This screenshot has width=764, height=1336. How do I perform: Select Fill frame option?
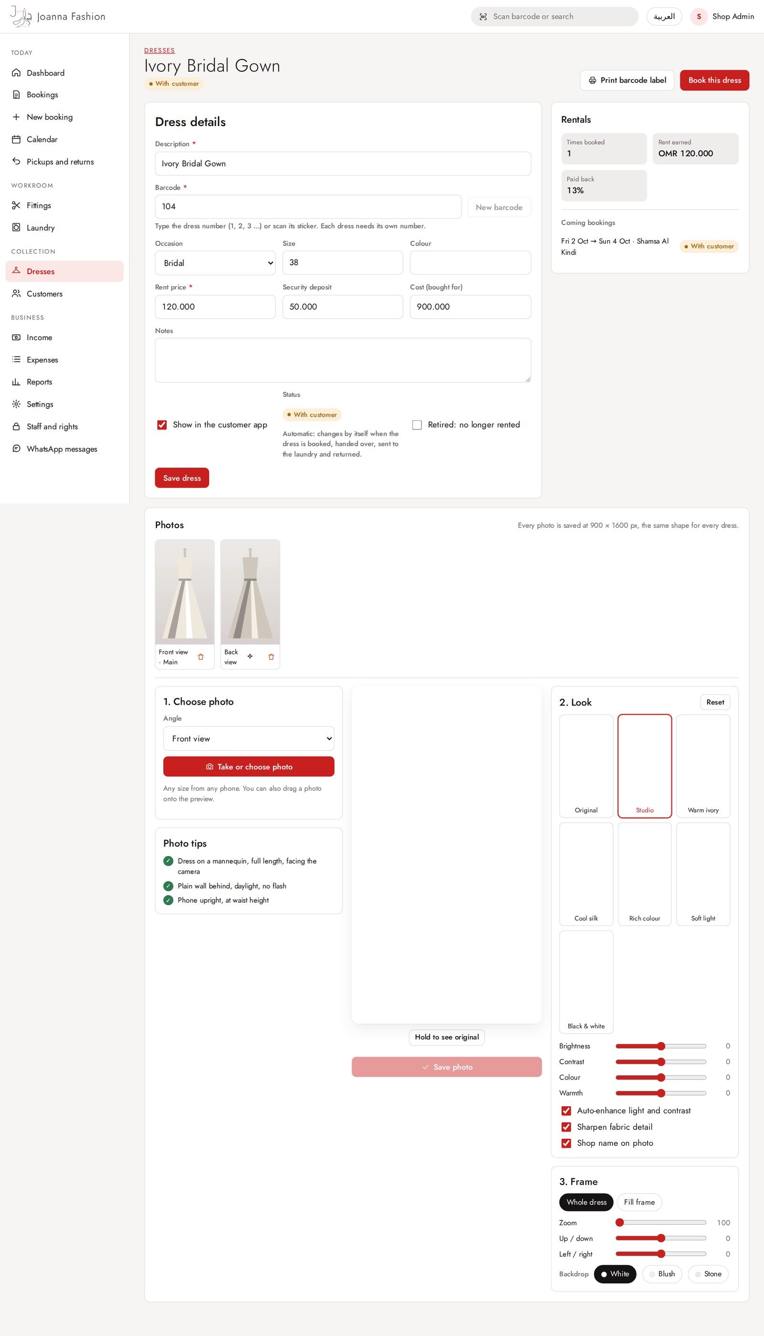click(639, 1202)
